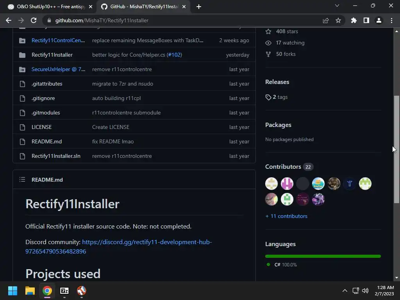Click the page vertical scrollbar thumb
400x300 pixels.
(396, 149)
